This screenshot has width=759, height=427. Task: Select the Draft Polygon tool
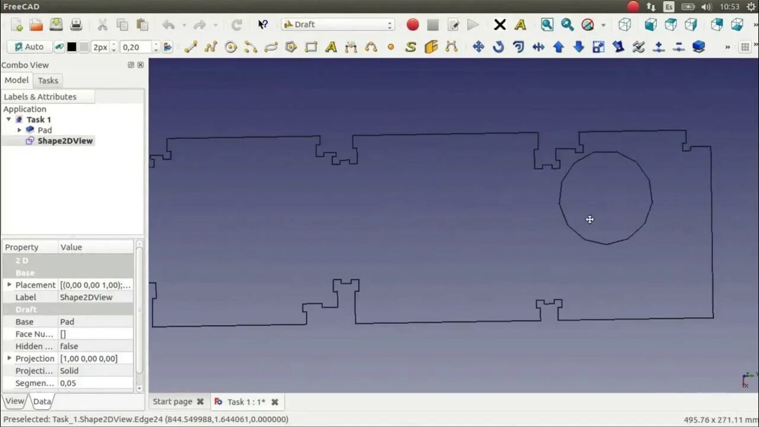pyautogui.click(x=291, y=47)
